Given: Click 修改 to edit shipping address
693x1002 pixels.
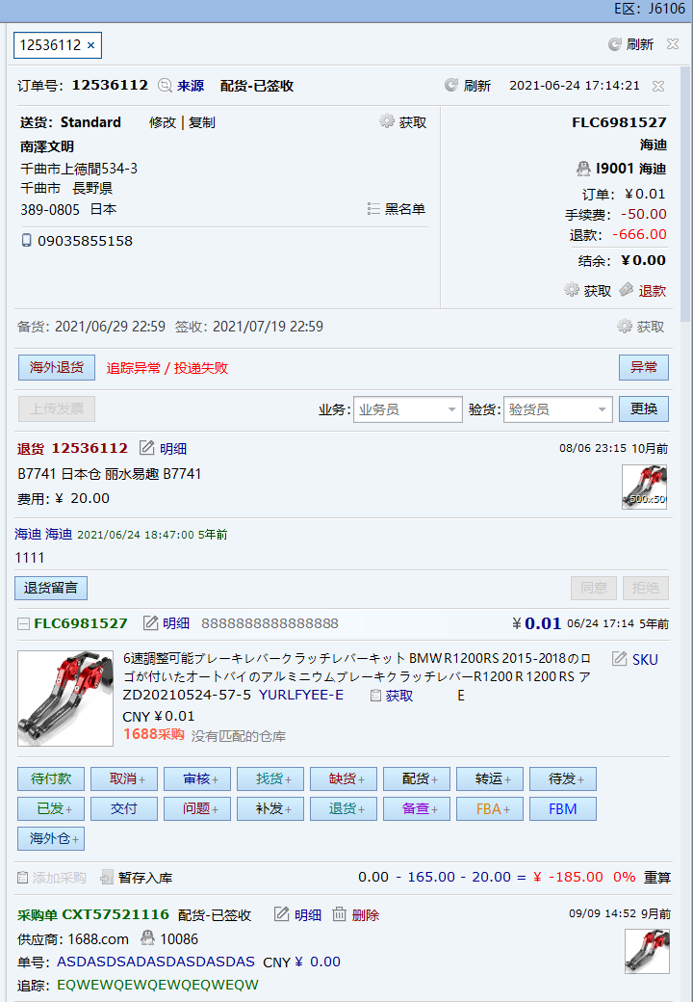Looking at the screenshot, I should pos(163,122).
